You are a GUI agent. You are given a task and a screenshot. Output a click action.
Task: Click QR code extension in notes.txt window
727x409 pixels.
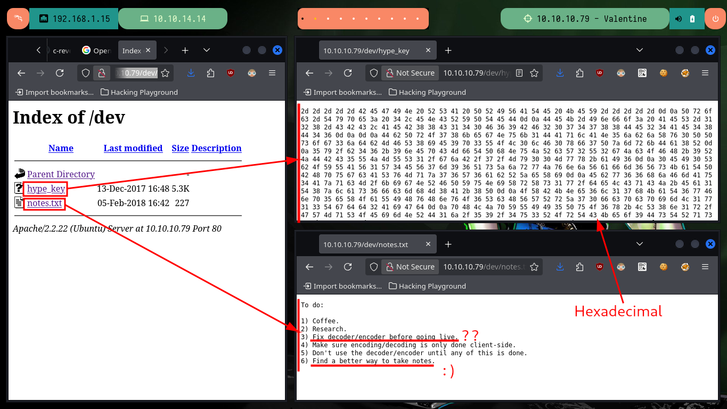point(642,267)
